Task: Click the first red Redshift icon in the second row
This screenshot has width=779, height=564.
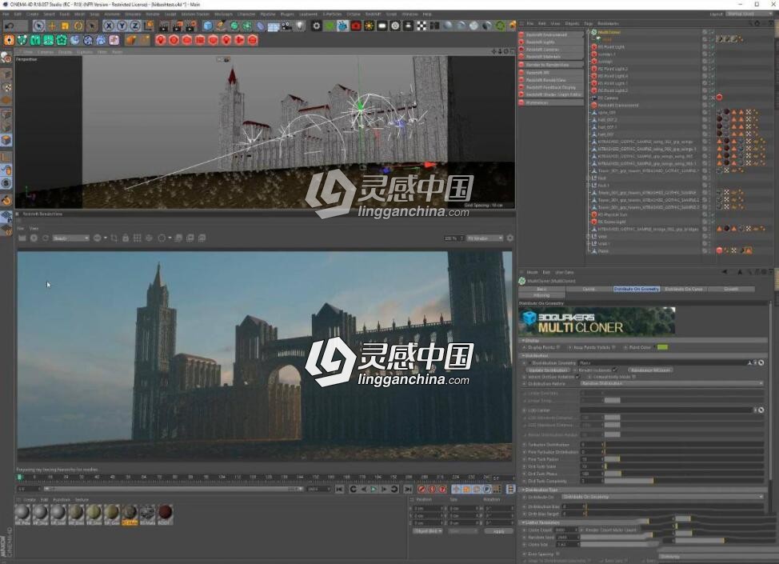Action: pyautogui.click(x=161, y=40)
